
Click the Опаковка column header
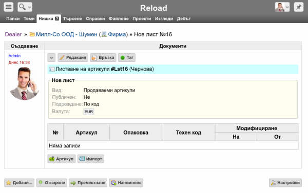click(x=136, y=133)
